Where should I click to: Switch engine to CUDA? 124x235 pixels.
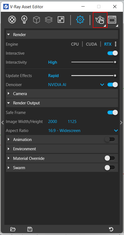(x=91, y=44)
